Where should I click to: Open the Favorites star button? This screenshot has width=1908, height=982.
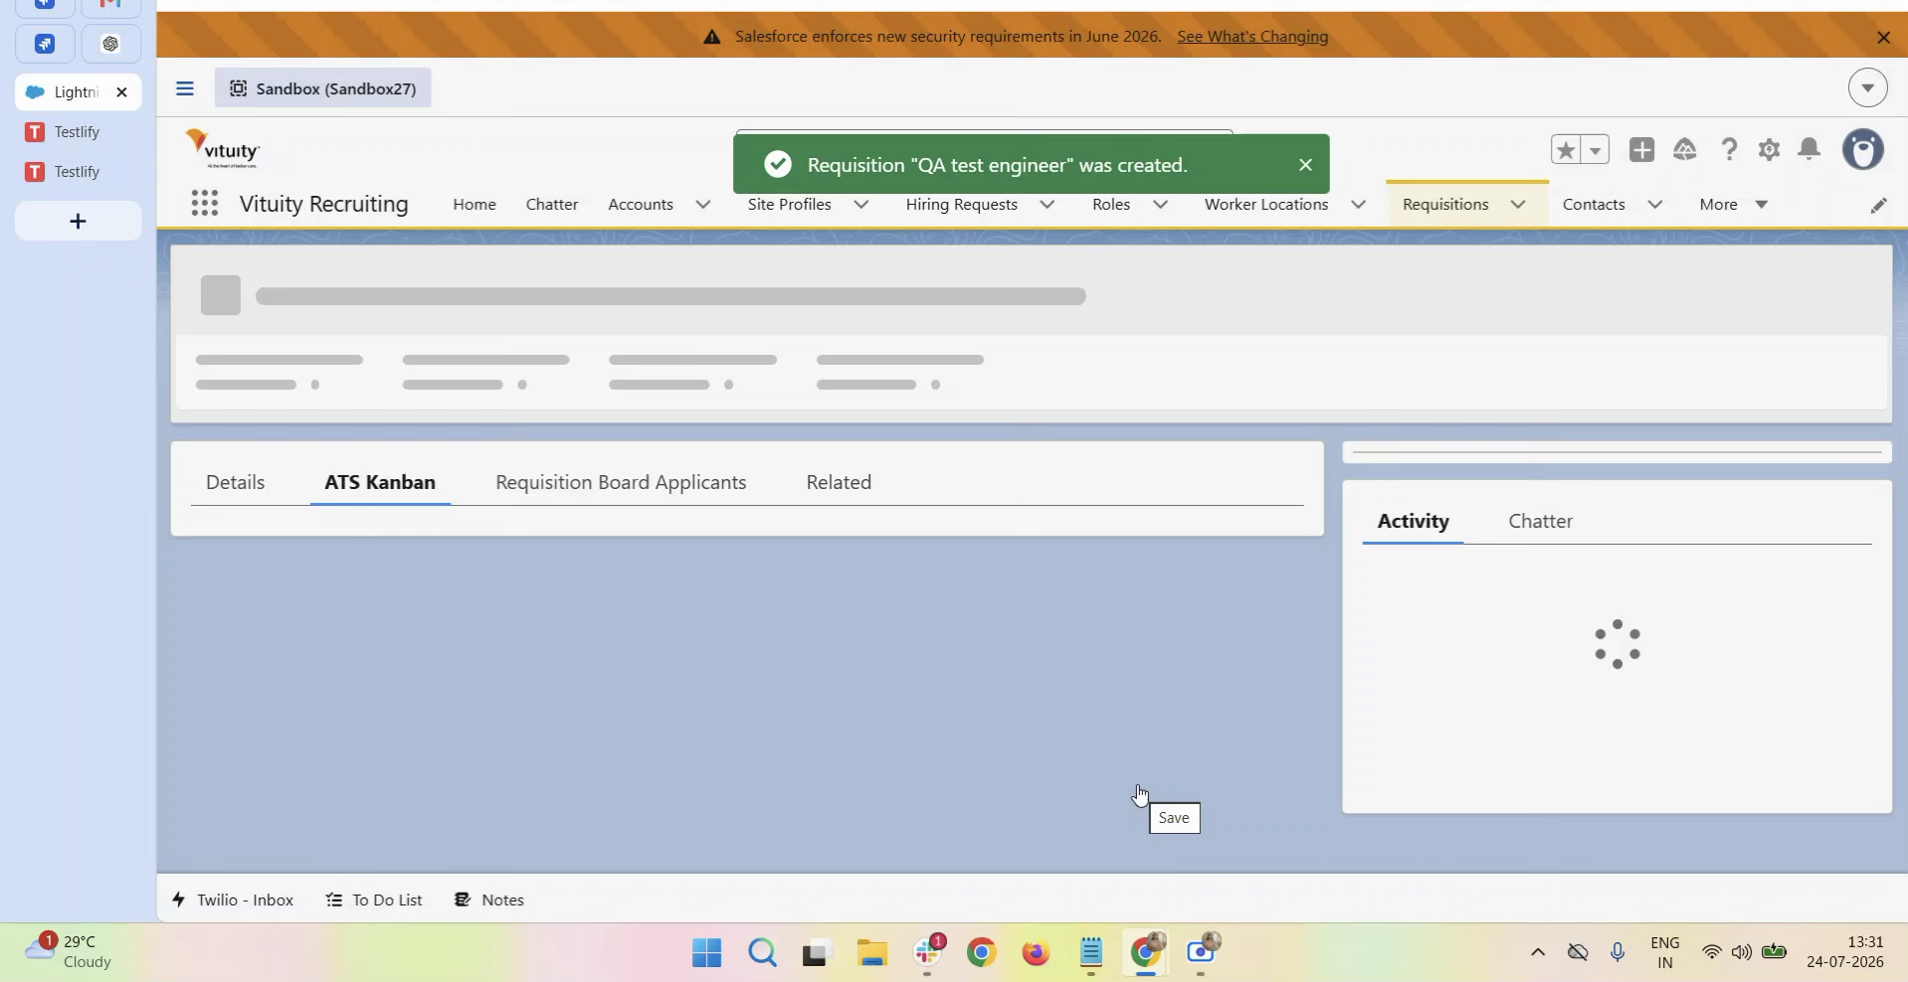[1566, 150]
